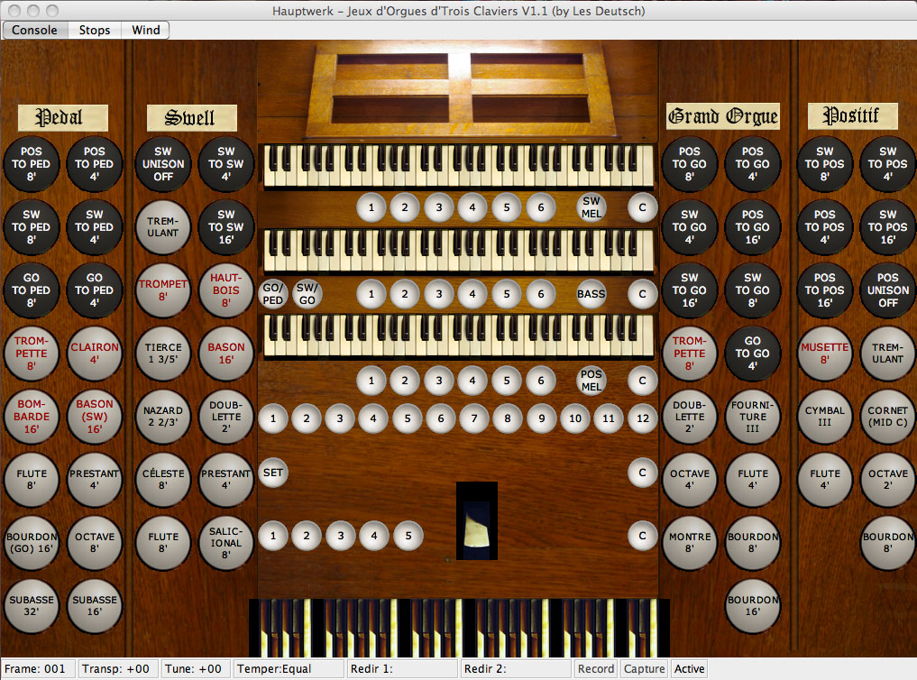Enable the SW Unison Off stop
This screenshot has height=680, width=917.
[x=163, y=164]
